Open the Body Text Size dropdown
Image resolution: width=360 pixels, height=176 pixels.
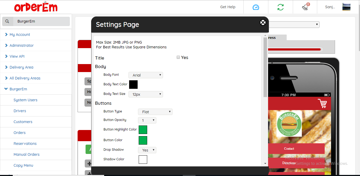tap(146, 94)
